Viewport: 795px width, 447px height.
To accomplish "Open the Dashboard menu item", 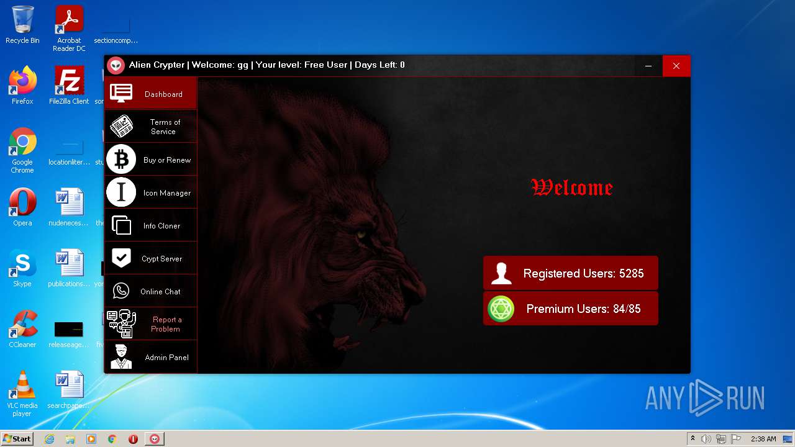I will pyautogui.click(x=150, y=94).
